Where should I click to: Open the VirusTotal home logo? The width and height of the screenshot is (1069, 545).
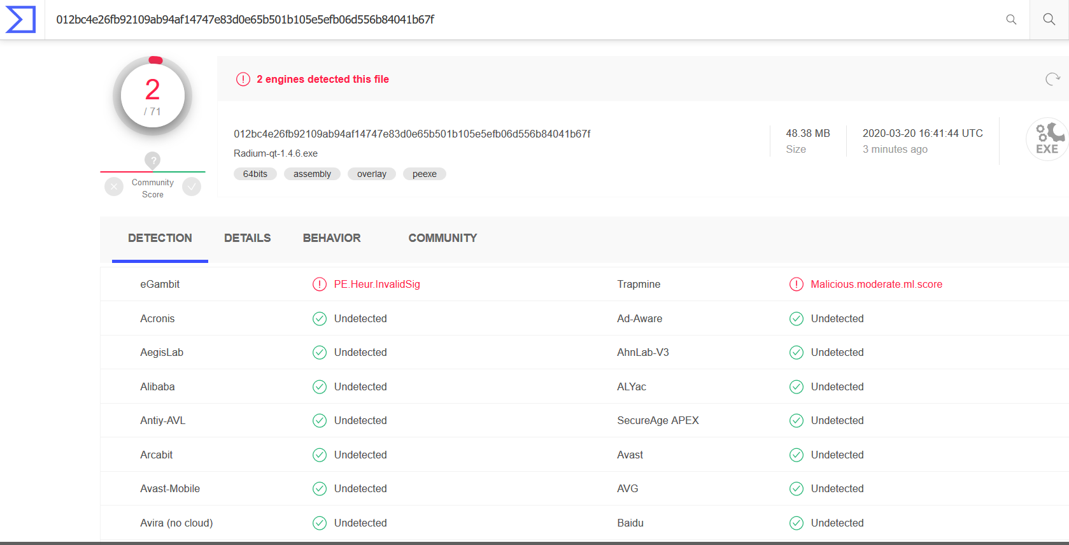tap(21, 19)
